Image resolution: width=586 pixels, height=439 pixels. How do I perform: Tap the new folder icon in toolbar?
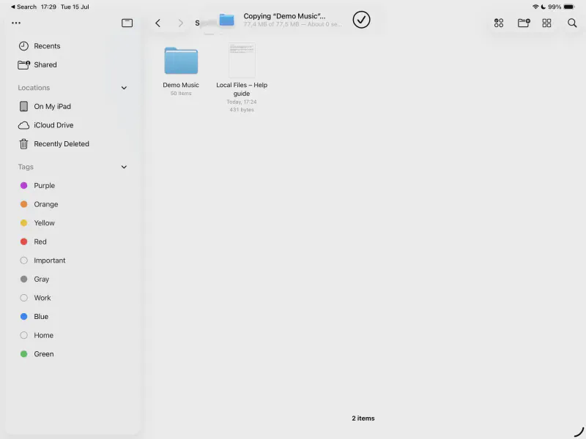pyautogui.click(x=524, y=23)
